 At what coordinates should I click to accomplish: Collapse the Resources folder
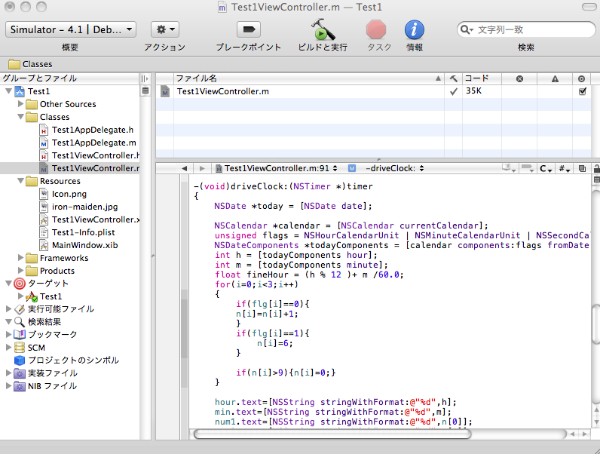(20, 181)
